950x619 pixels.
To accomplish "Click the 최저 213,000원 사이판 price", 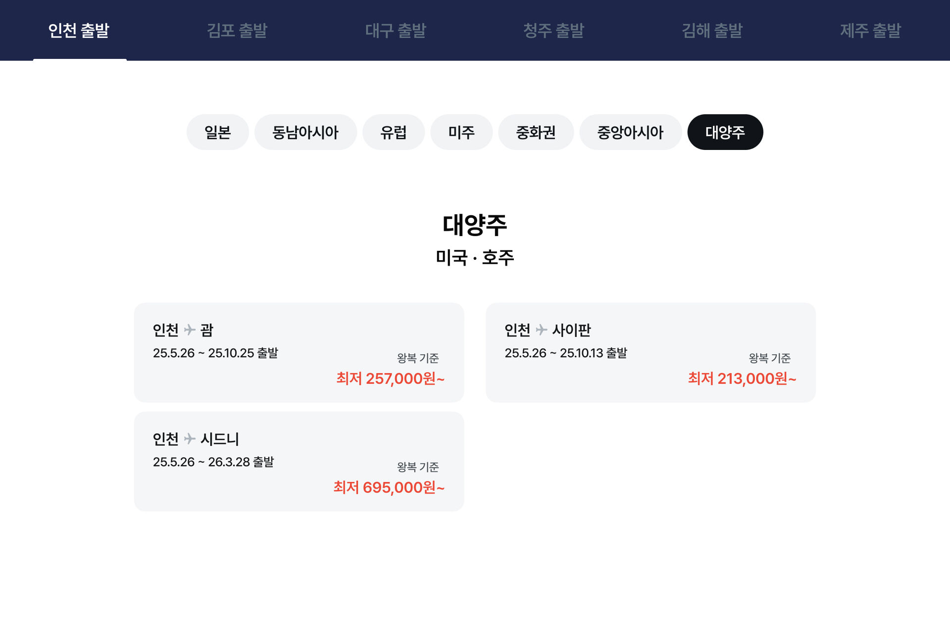I will coord(742,379).
